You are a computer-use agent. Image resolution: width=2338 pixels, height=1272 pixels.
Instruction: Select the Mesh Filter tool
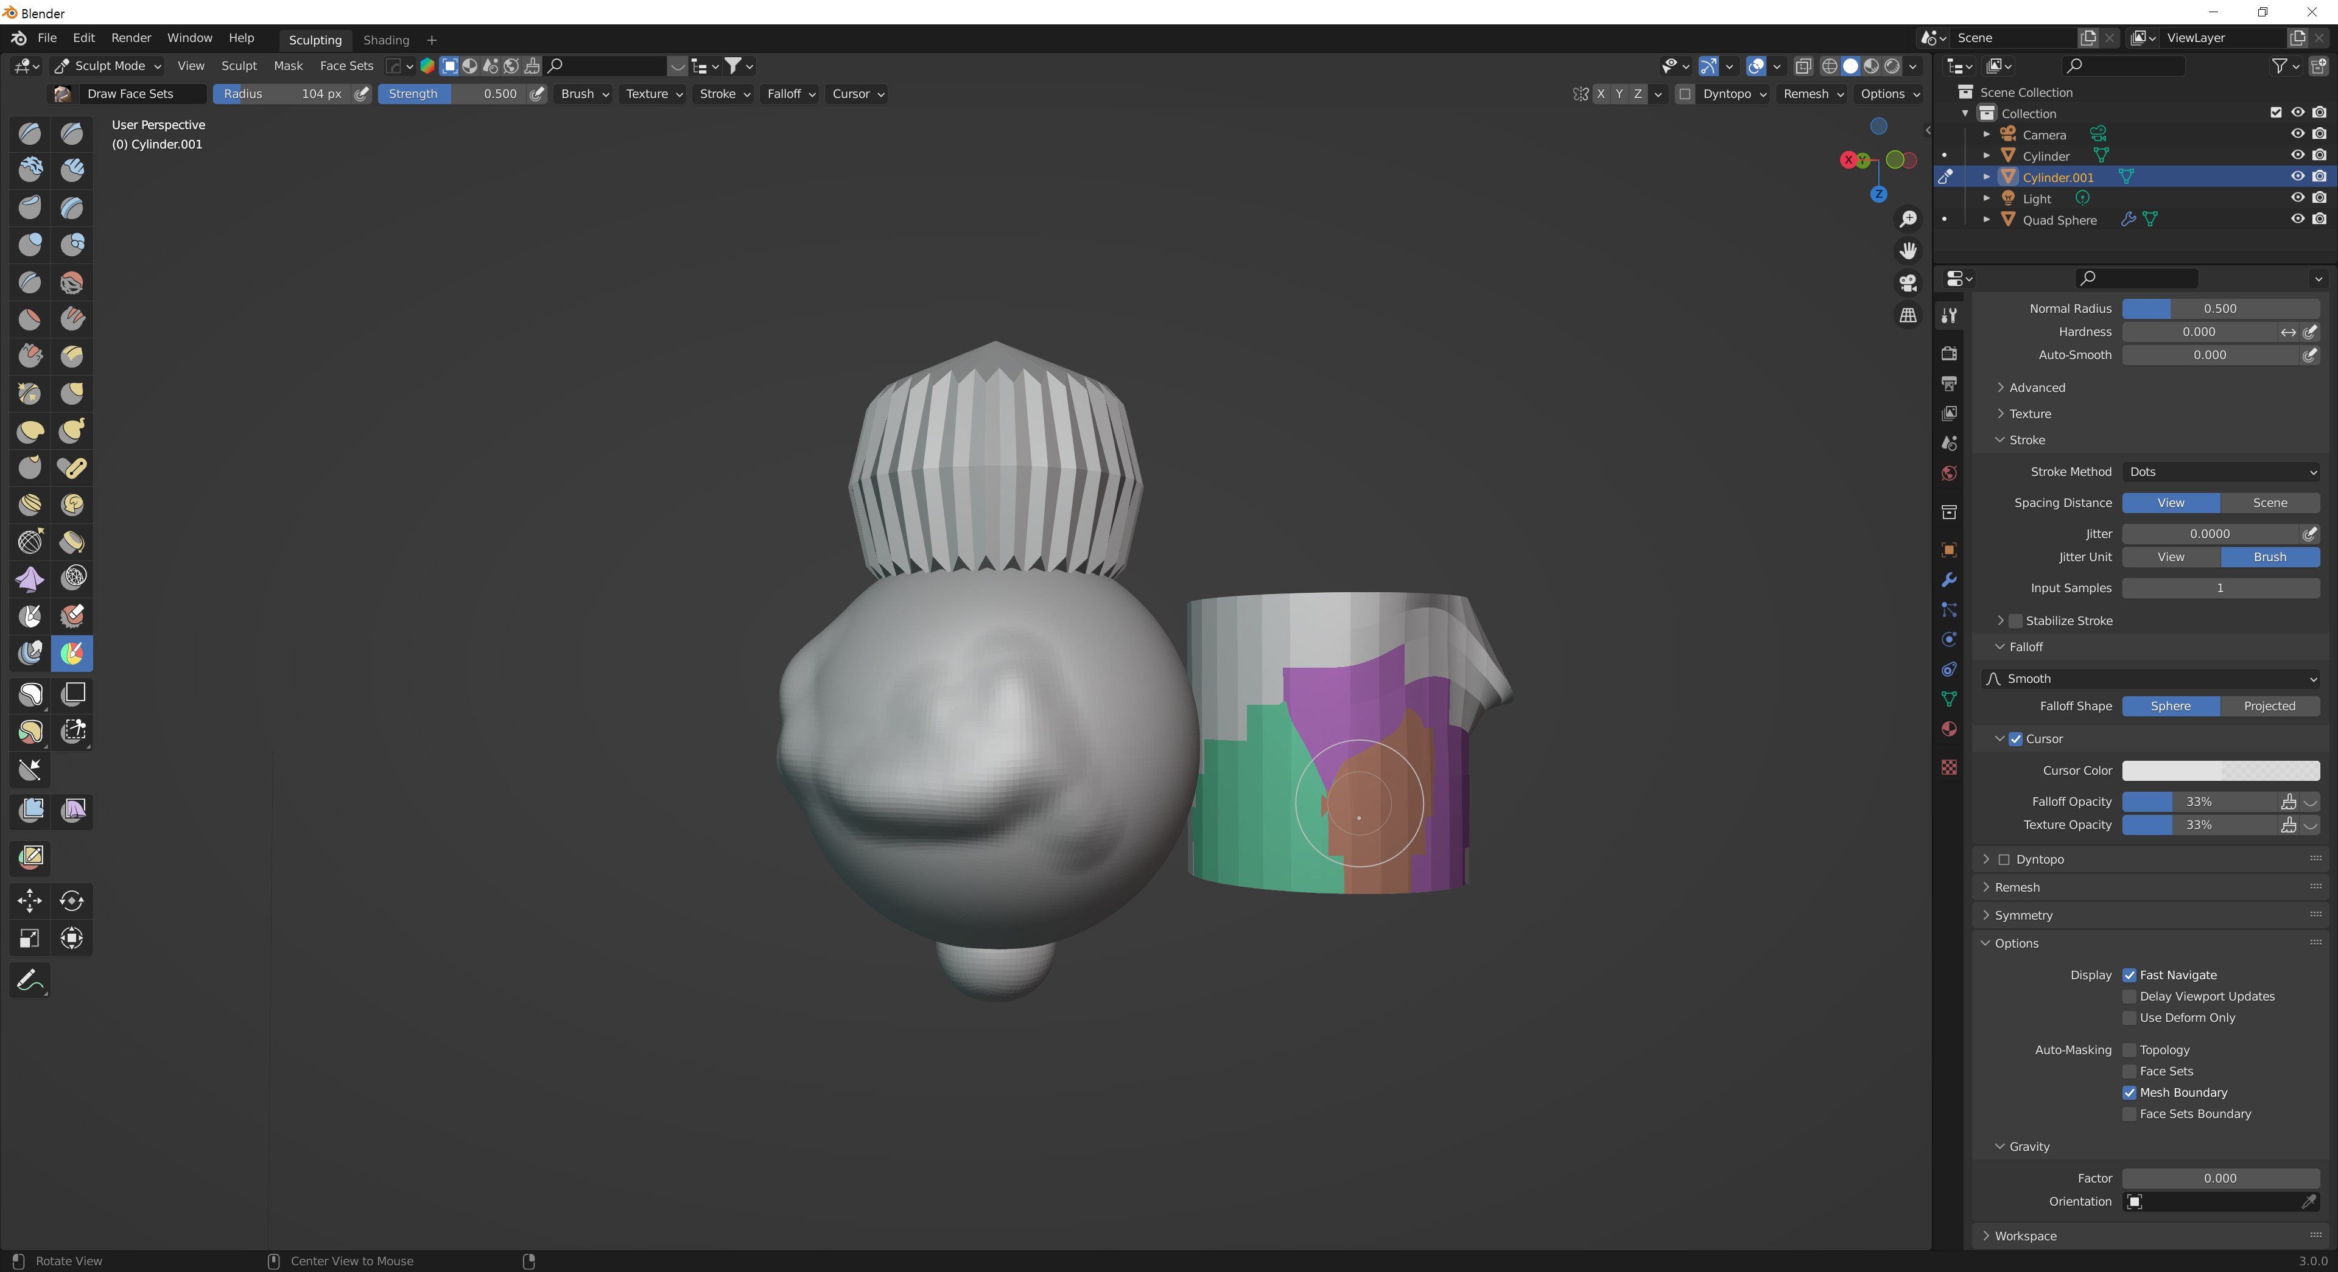[31, 810]
